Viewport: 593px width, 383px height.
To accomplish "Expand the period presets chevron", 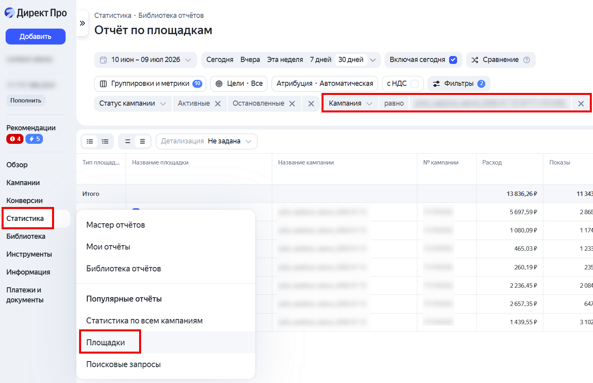I will pyautogui.click(x=373, y=60).
